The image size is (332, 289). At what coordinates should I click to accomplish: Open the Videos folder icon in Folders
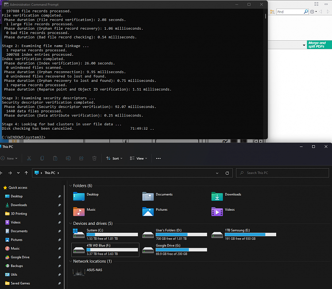click(217, 212)
